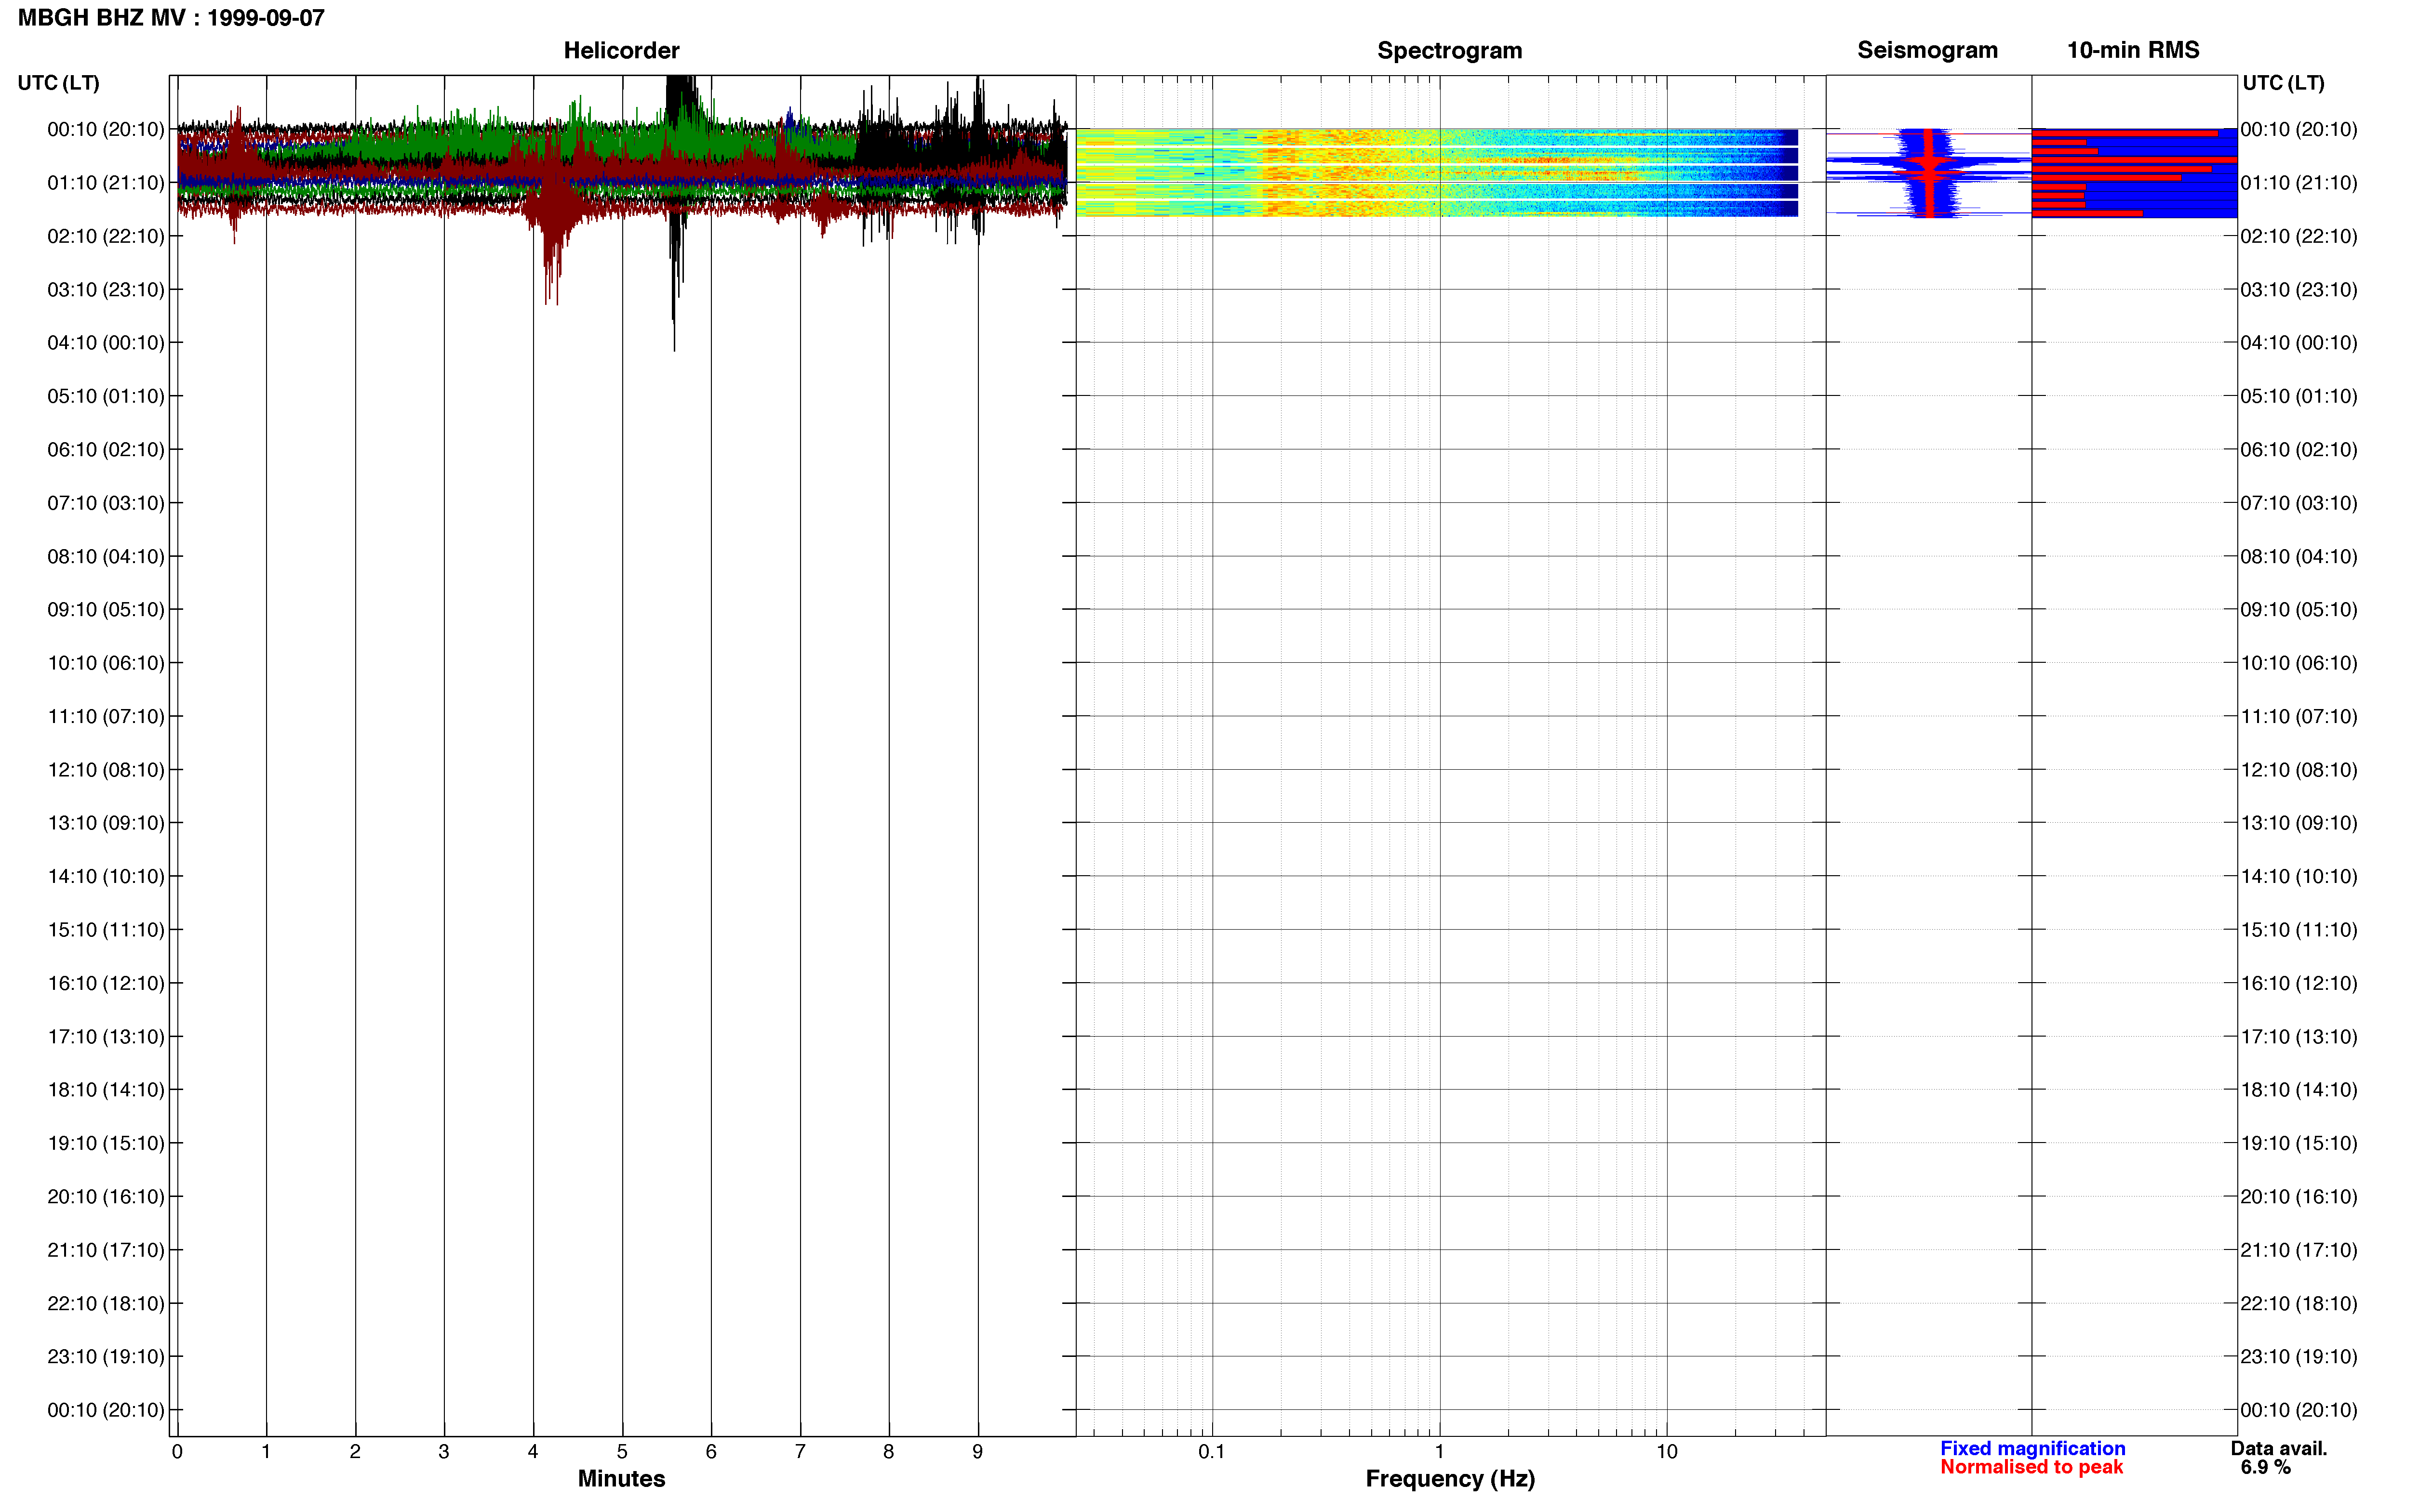Click the right 'UTC (LT)' axis label
2419x1512 pixels.
[2283, 83]
